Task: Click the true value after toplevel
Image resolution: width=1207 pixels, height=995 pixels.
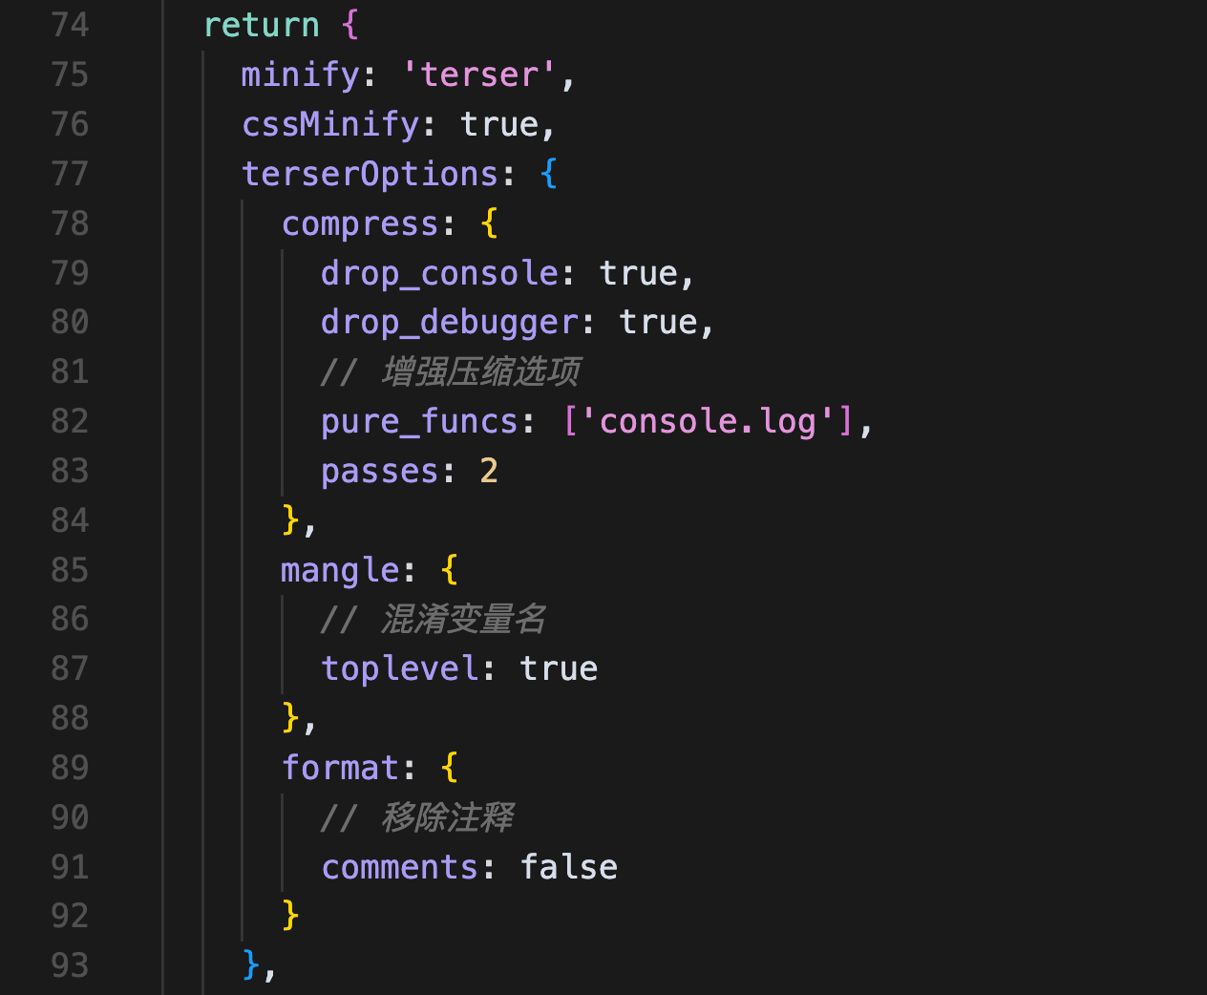Action: pos(559,668)
